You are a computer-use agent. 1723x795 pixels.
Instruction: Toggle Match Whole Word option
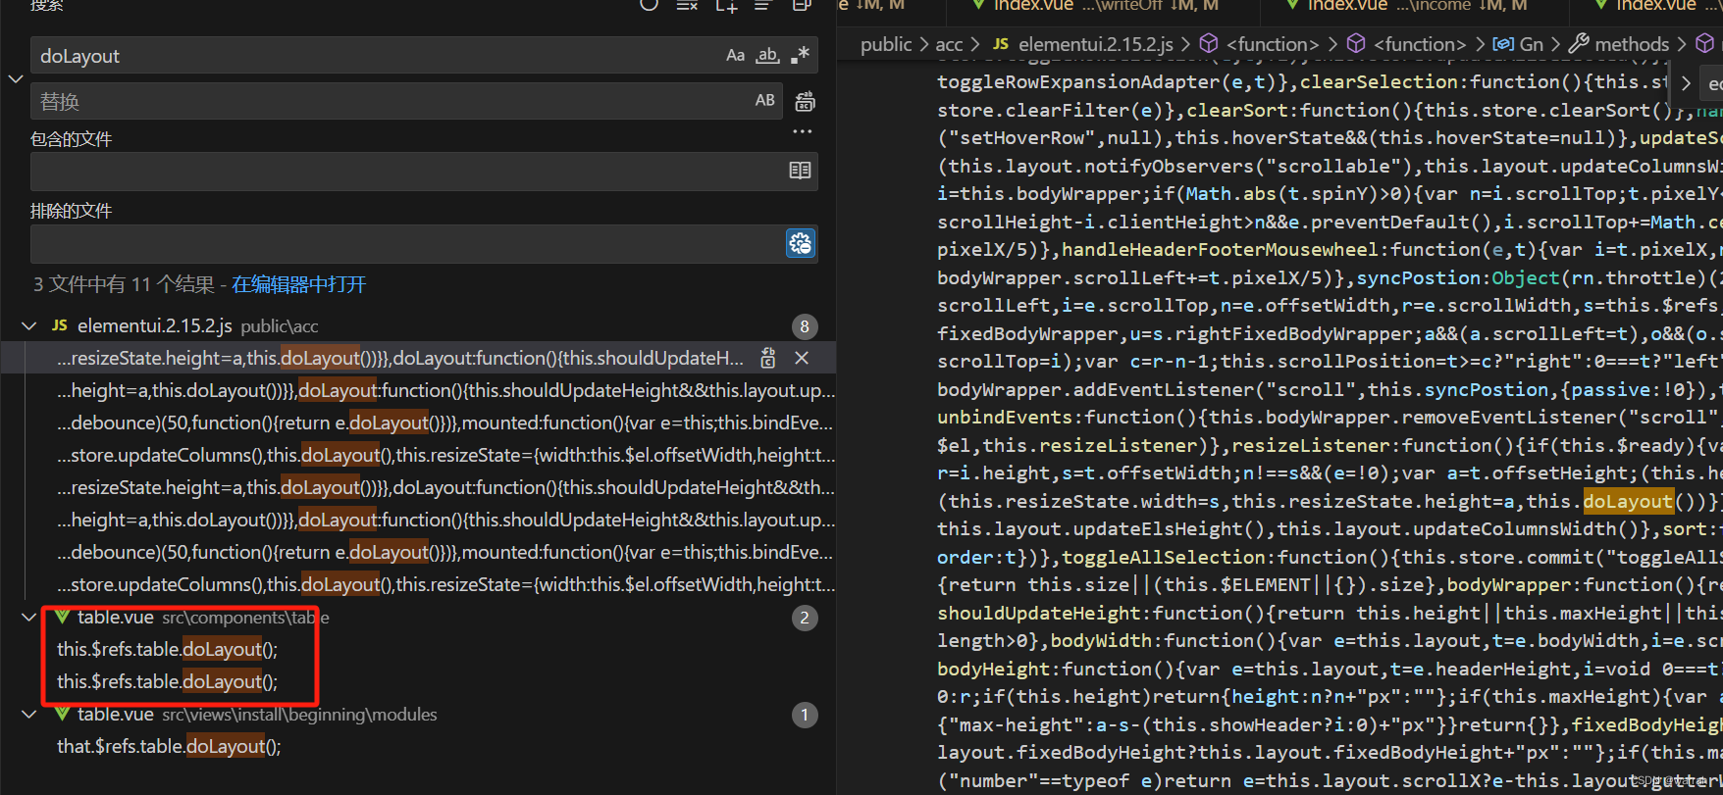(767, 56)
